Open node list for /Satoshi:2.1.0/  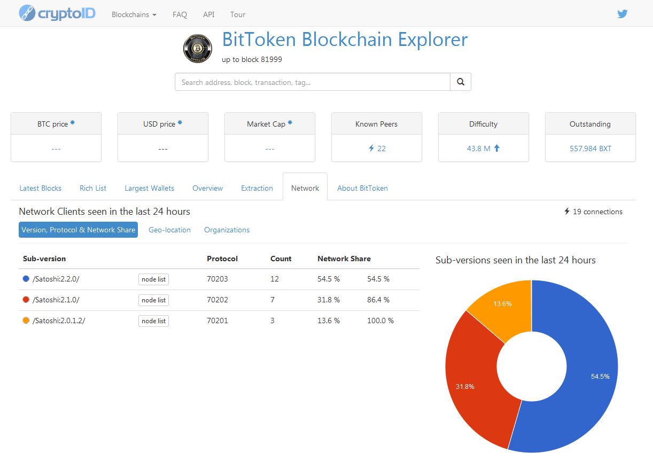(x=154, y=300)
